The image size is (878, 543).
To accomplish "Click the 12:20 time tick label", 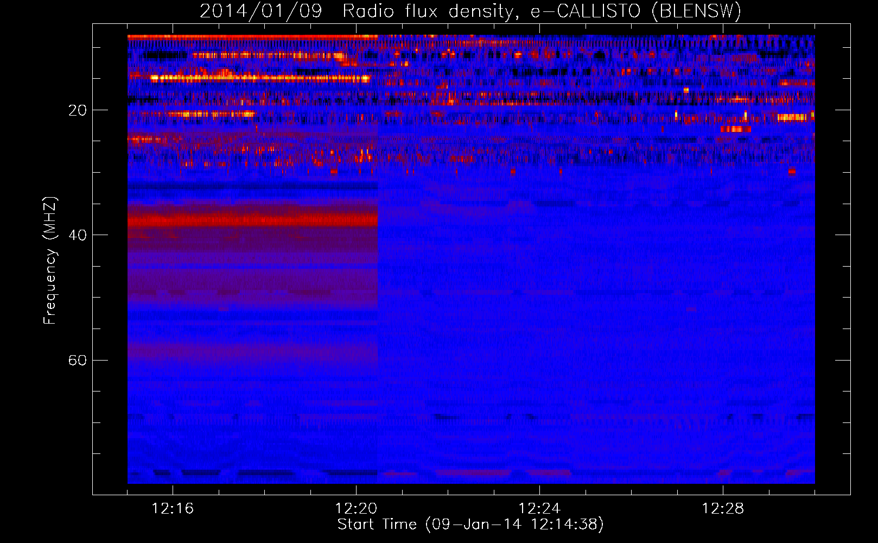I will coord(356,509).
